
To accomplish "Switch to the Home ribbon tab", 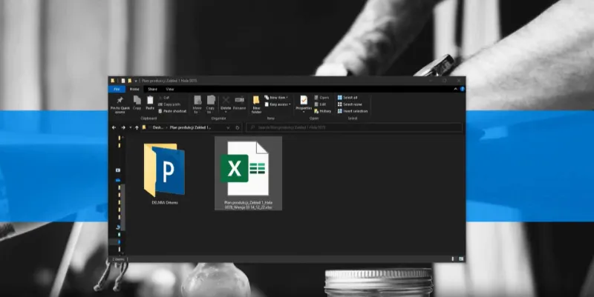I will 134,89.
